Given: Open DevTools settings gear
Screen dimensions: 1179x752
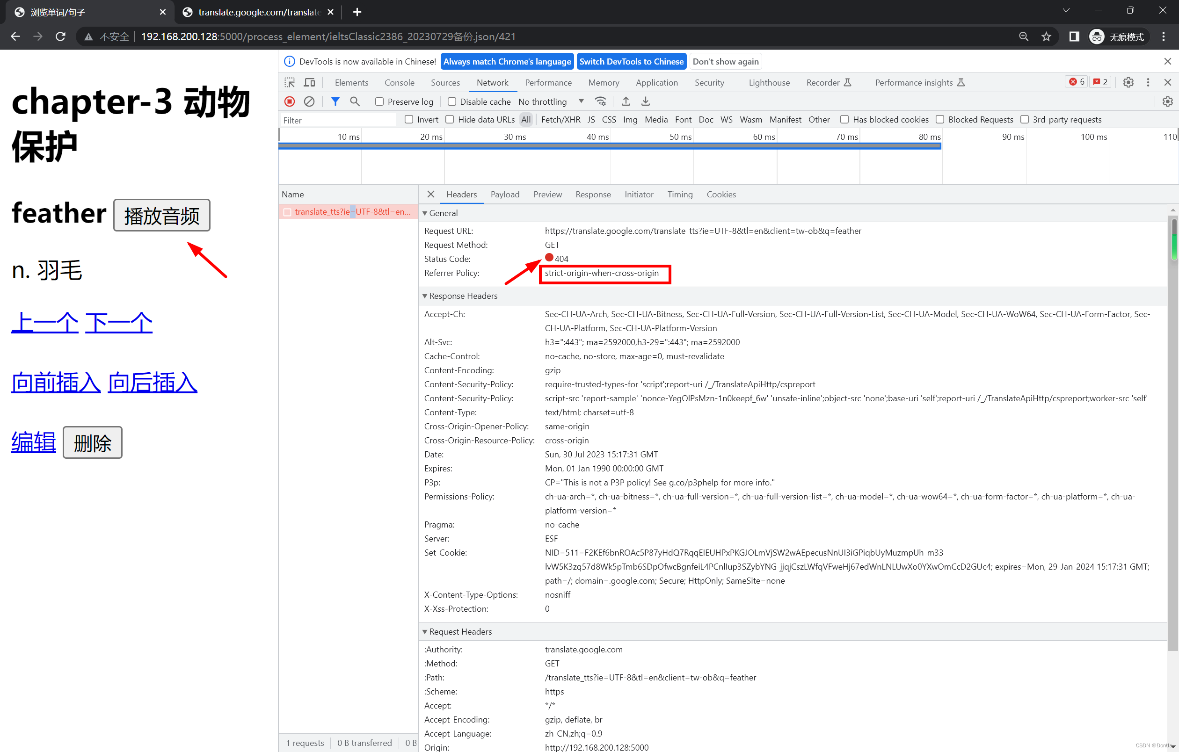Looking at the screenshot, I should coord(1128,82).
